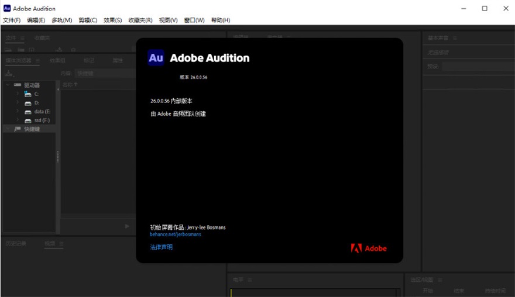Minimize the Adobe Audition window
Image resolution: width=515 pixels, height=297 pixels.
pos(463,9)
